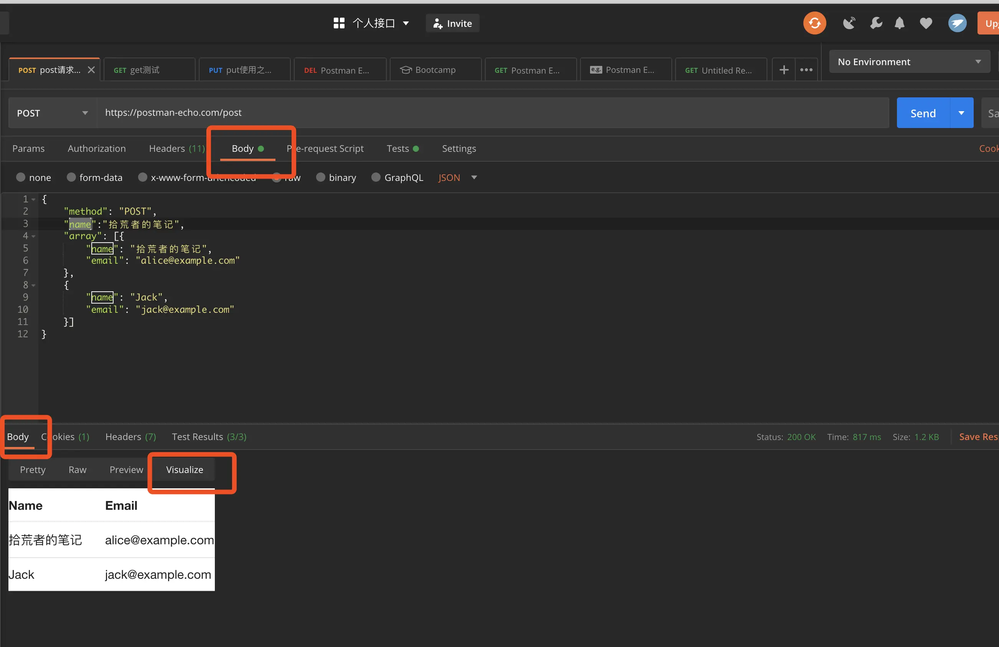The height and width of the screenshot is (647, 999).
Task: Open the notifications bell icon
Action: (x=899, y=23)
